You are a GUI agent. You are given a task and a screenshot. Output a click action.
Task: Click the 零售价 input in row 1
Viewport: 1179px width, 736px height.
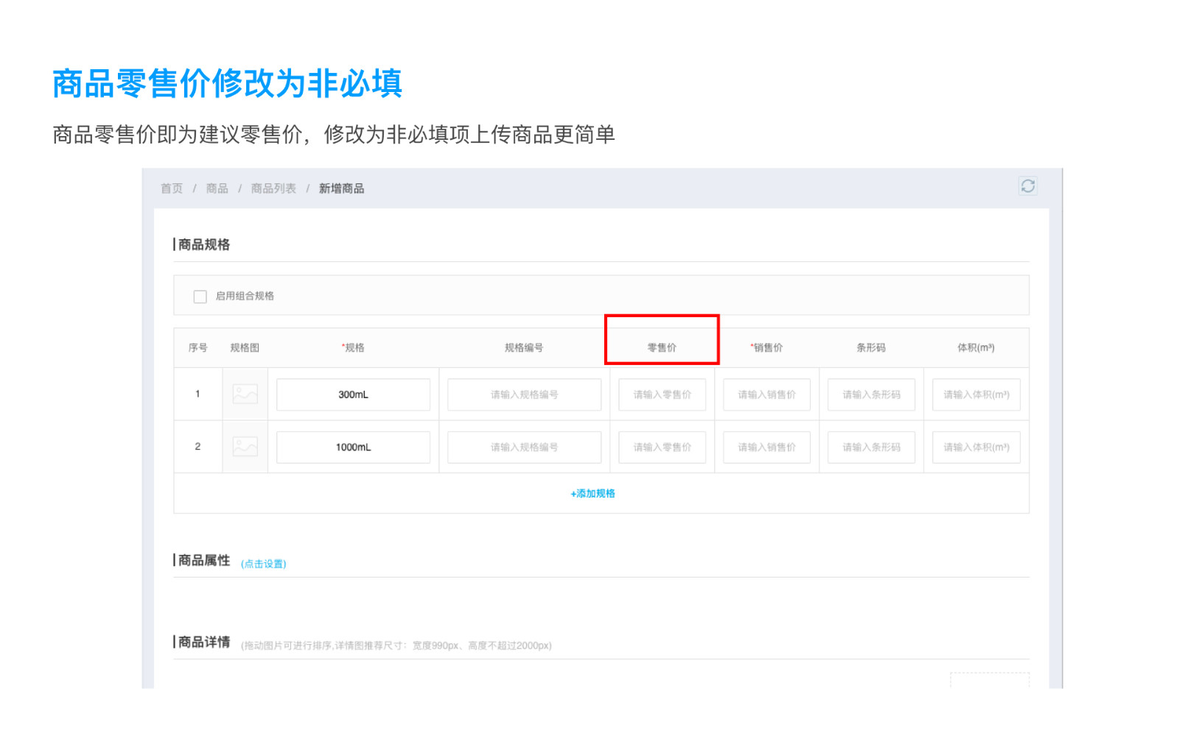click(x=662, y=395)
